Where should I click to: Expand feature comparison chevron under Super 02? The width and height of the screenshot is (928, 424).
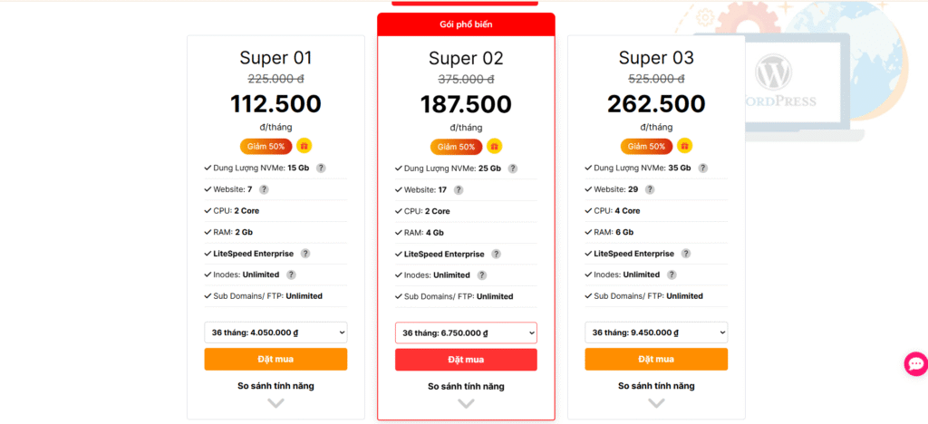(466, 404)
